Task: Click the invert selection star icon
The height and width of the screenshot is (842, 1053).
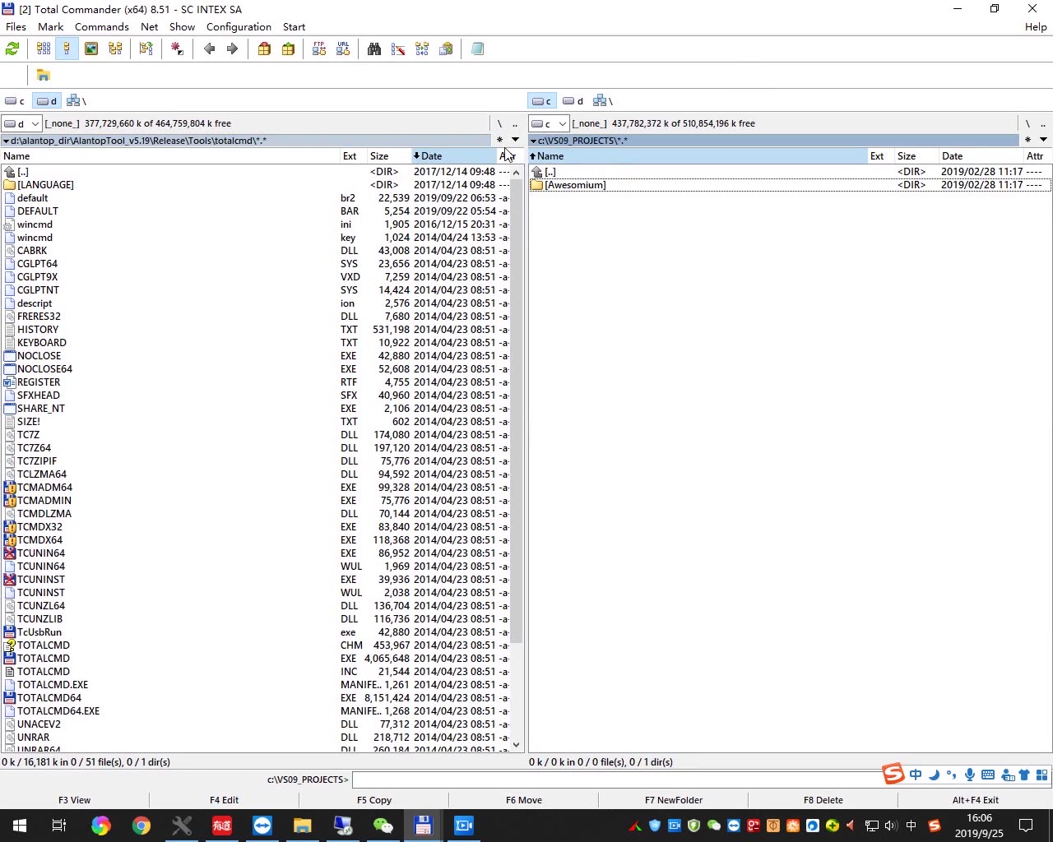Action: click(x=177, y=49)
